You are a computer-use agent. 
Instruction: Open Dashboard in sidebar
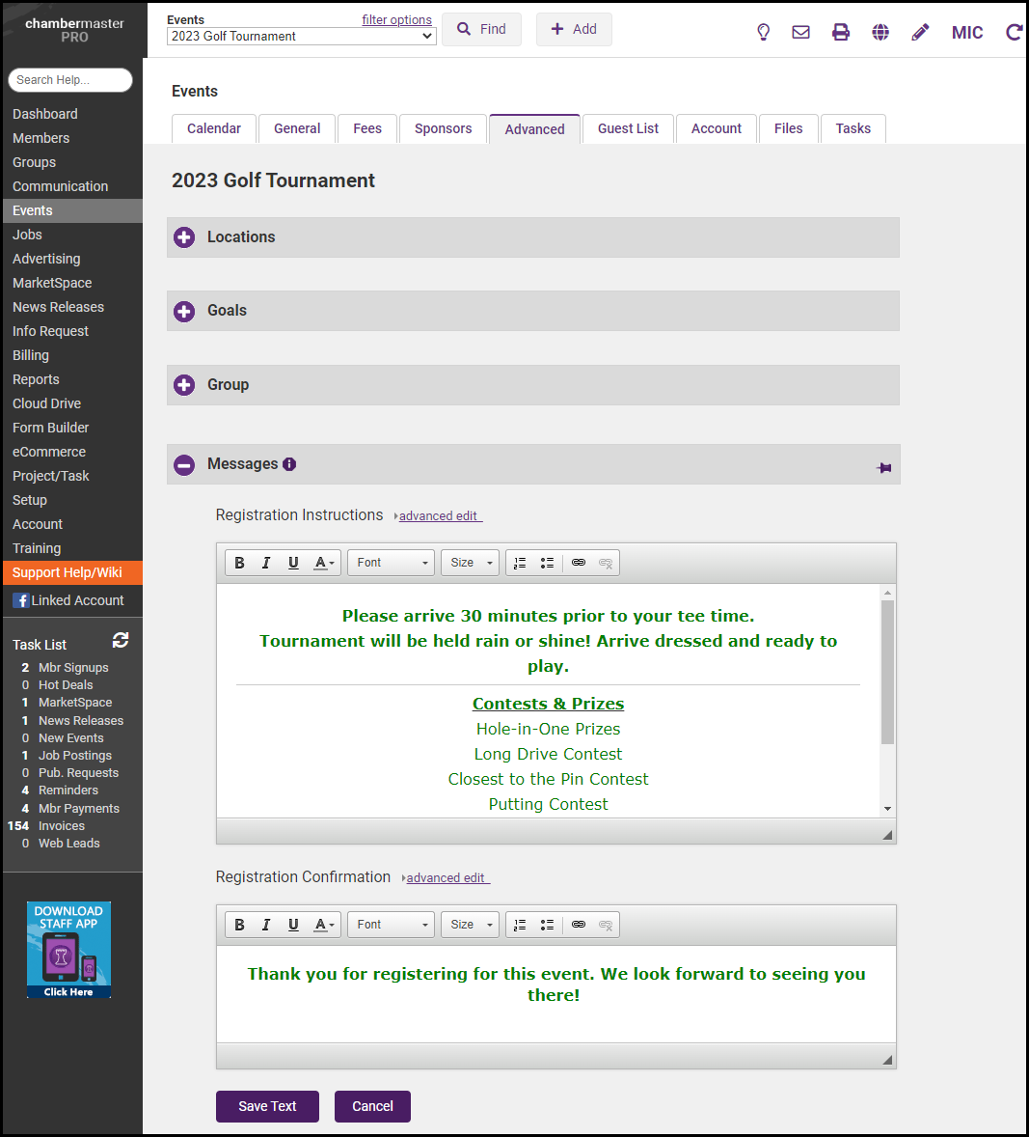[45, 114]
